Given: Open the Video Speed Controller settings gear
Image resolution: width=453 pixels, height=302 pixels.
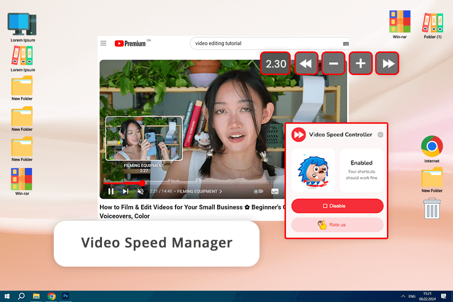Looking at the screenshot, I should pos(380,134).
